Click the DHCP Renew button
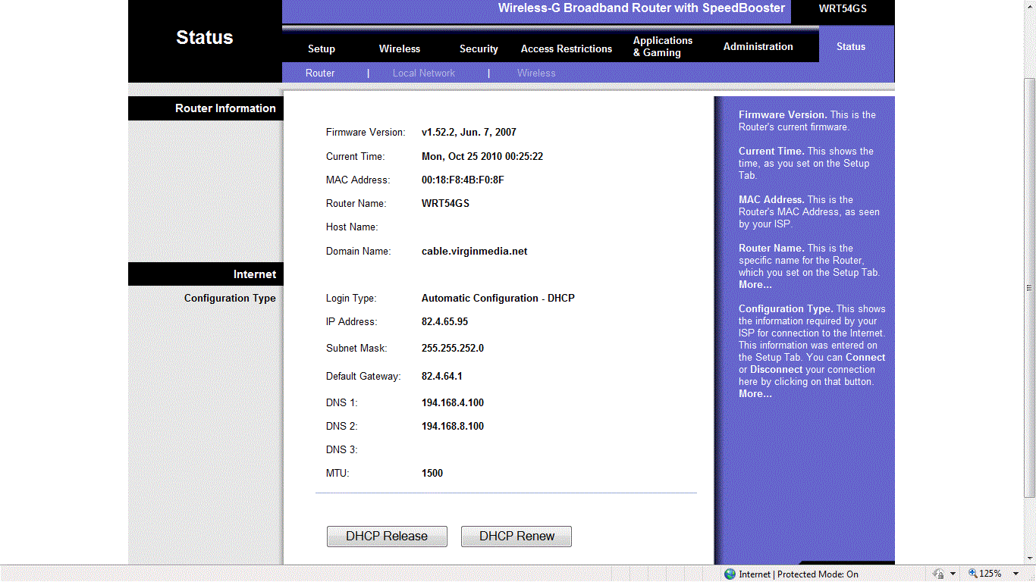Image resolution: width=1036 pixels, height=582 pixels. [516, 536]
